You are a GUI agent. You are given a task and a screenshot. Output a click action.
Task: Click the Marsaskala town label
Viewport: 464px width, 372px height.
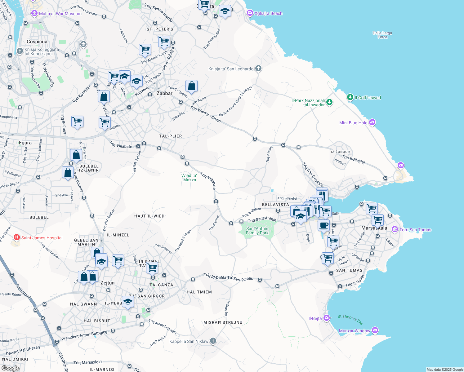(x=374, y=228)
